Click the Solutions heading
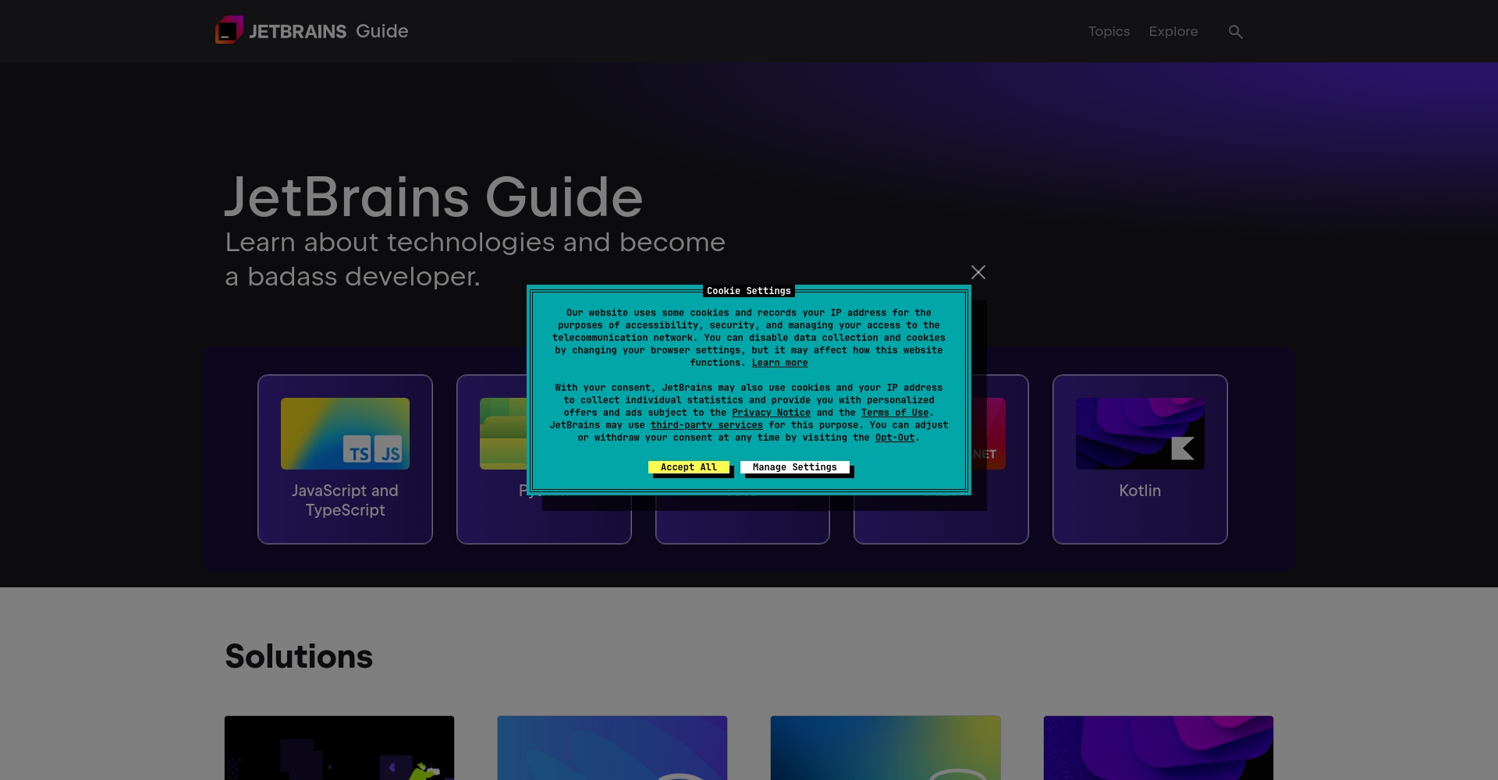 (x=299, y=656)
